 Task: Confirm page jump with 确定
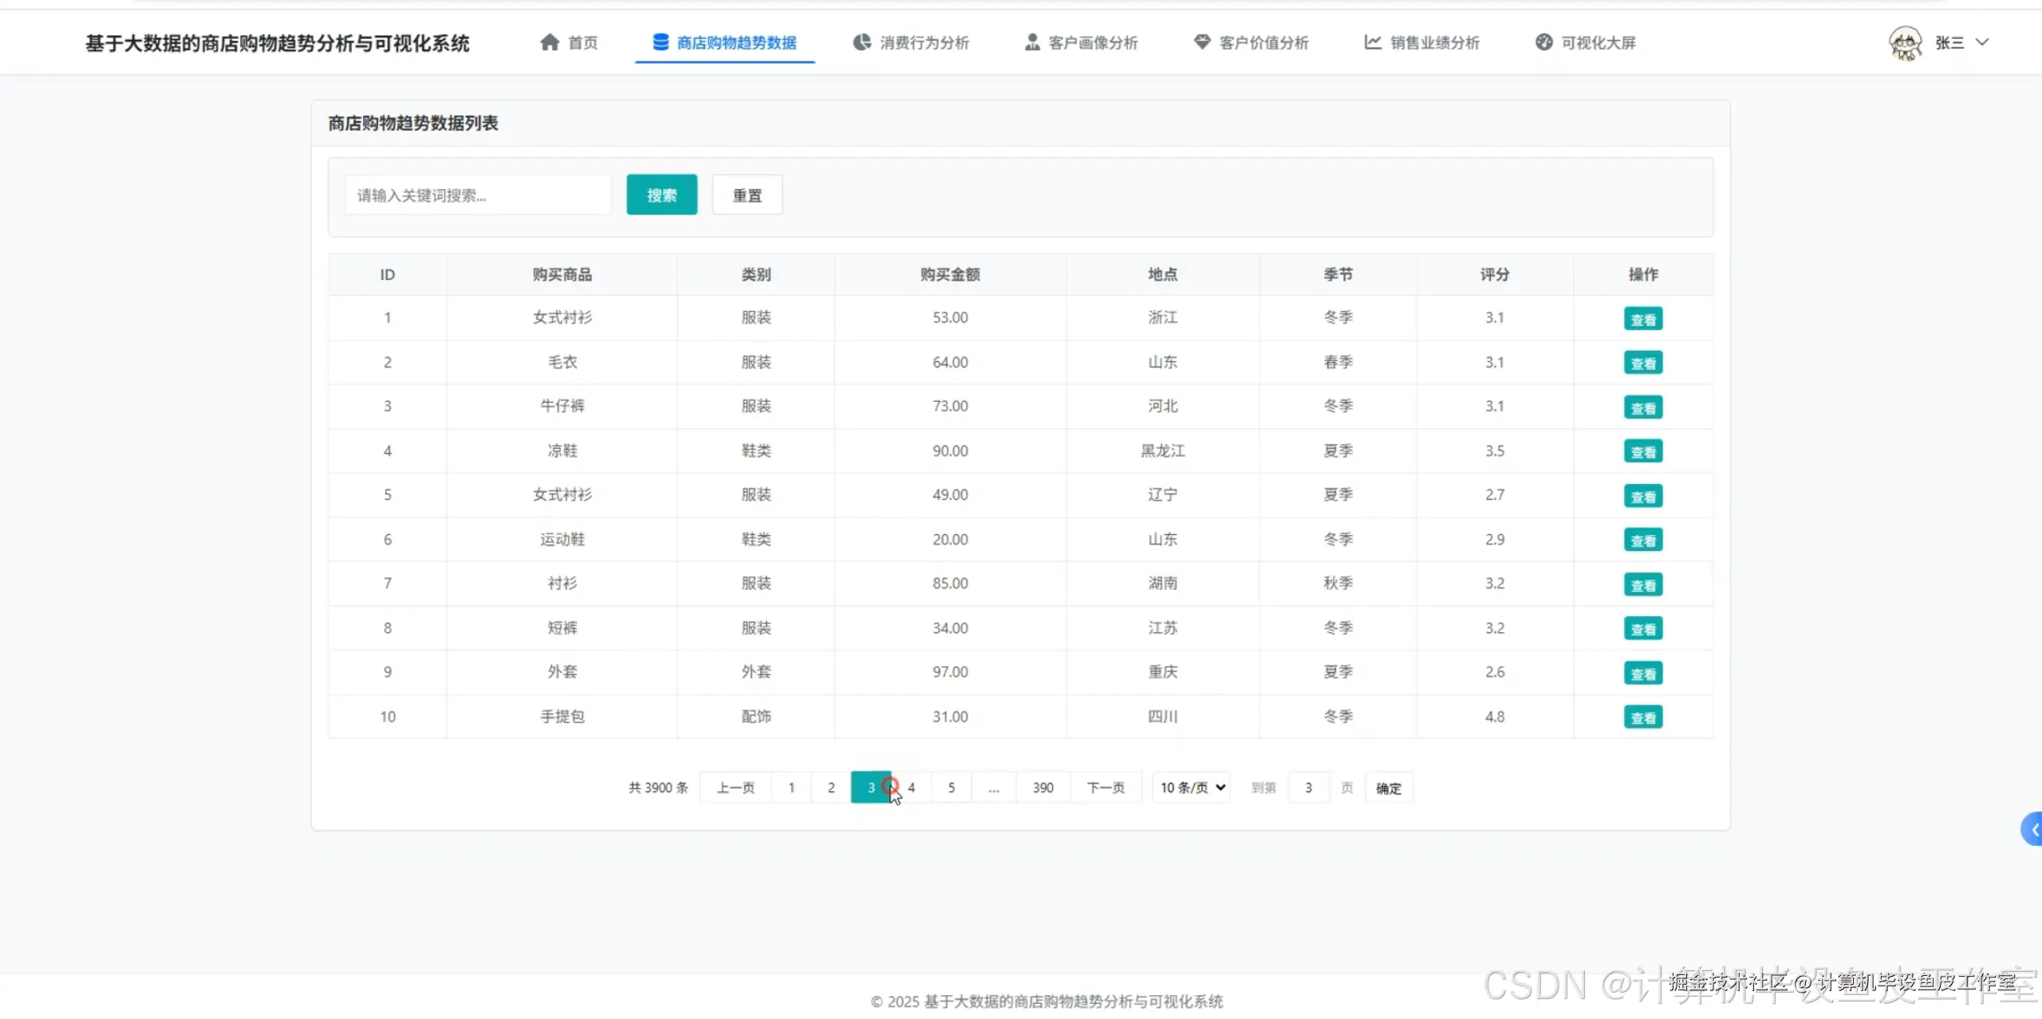point(1388,787)
